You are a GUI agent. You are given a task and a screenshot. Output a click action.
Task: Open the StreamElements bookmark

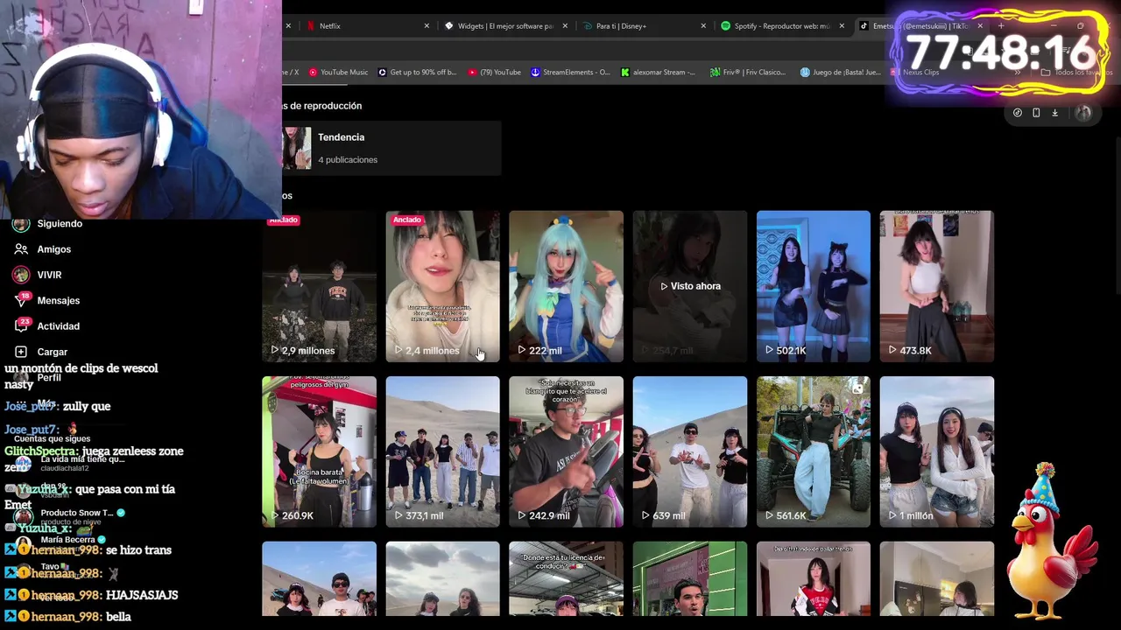click(x=570, y=73)
